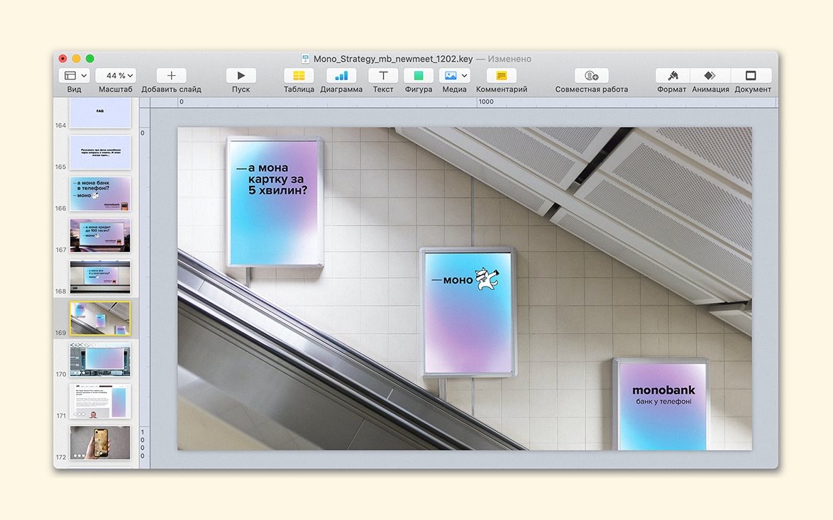833x520 pixels.
Task: Select slide 170 thumbnail
Action: pyautogui.click(x=100, y=360)
